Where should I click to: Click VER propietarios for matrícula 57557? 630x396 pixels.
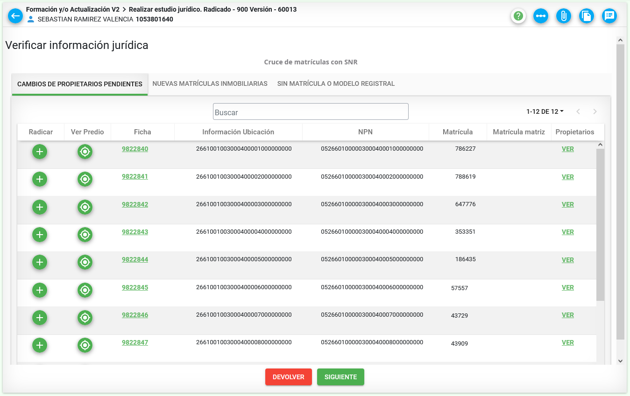[568, 287]
